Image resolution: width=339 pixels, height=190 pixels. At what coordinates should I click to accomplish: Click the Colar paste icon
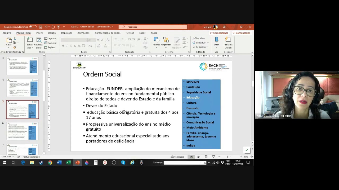(9, 40)
